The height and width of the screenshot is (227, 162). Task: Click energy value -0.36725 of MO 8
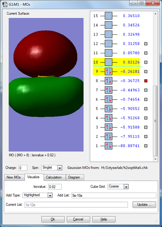click(x=130, y=81)
